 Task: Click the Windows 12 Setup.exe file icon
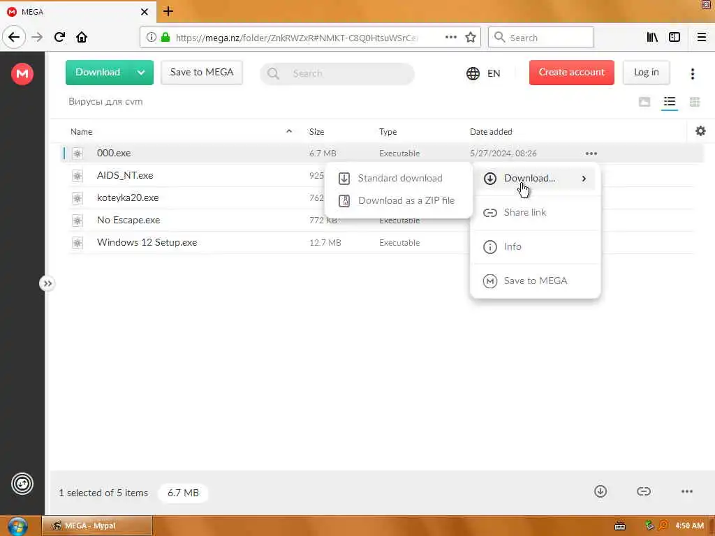click(x=77, y=243)
